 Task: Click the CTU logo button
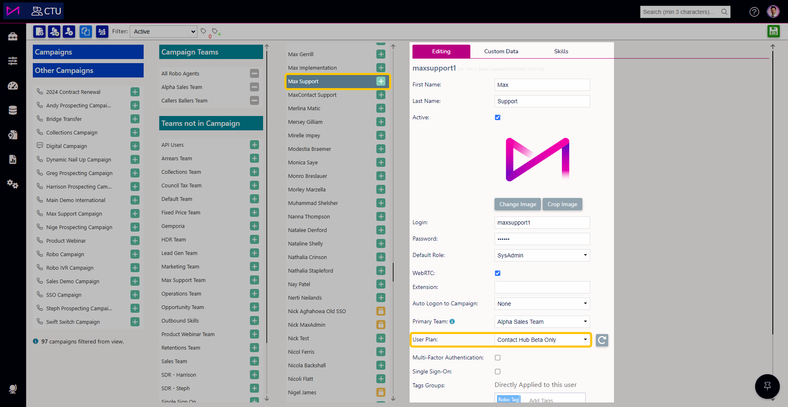(x=34, y=11)
